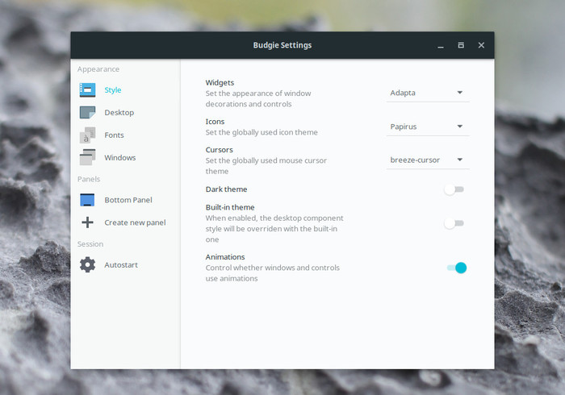Close the Budgie Settings window

(x=481, y=45)
